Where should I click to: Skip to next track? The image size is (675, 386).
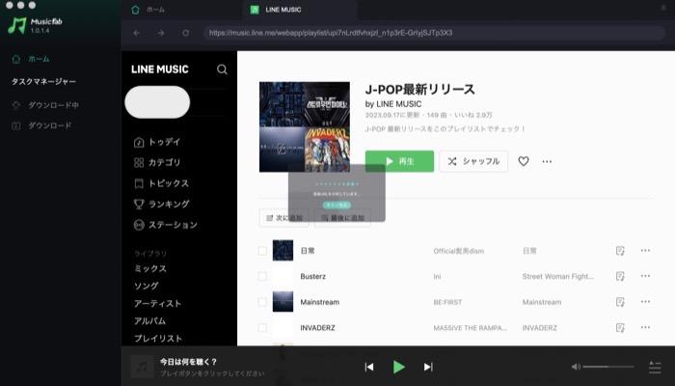(x=428, y=367)
